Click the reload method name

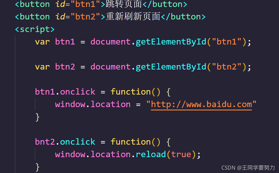coord(151,154)
